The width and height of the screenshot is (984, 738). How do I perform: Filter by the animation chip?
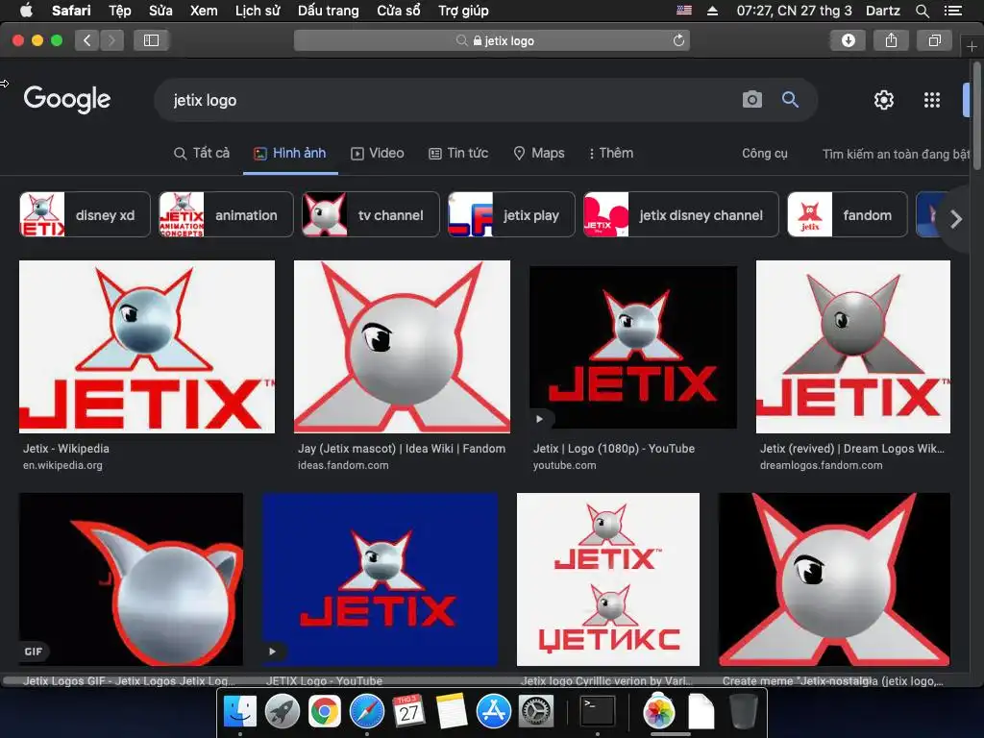click(226, 214)
